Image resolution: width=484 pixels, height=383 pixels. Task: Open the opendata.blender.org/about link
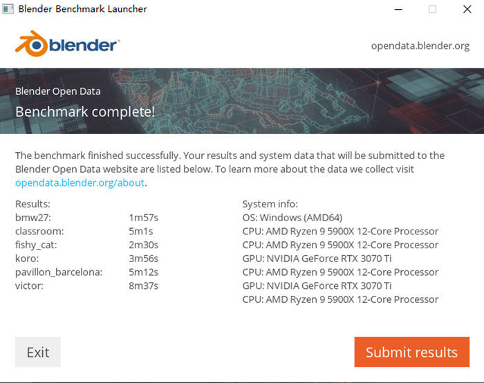80,183
